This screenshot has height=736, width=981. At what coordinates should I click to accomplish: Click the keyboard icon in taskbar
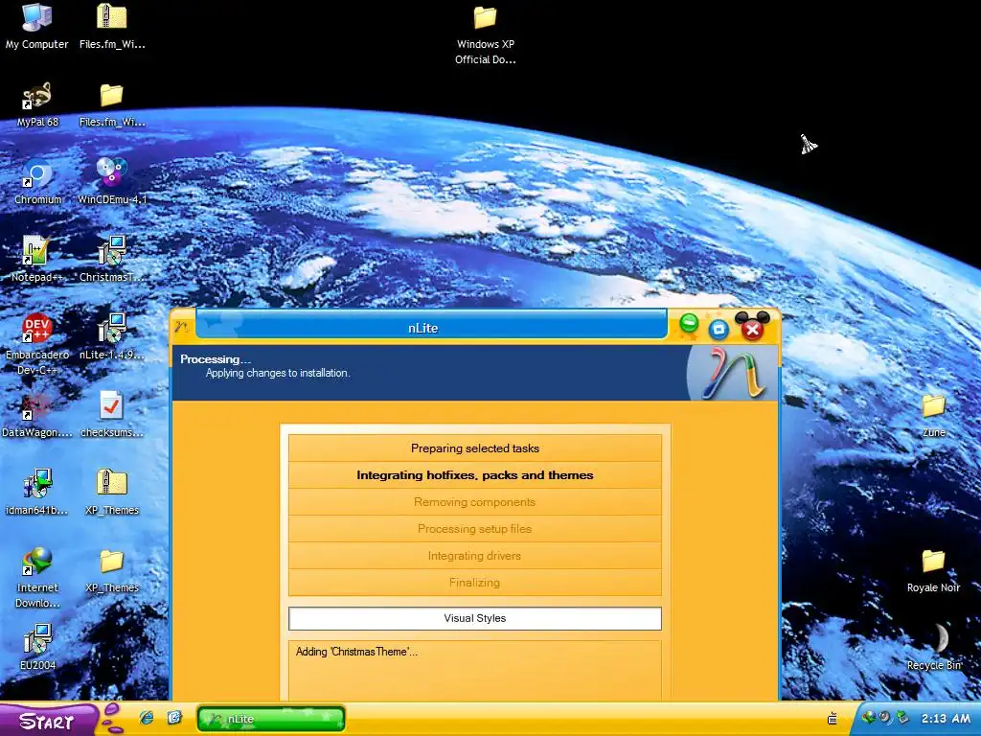pos(833,719)
